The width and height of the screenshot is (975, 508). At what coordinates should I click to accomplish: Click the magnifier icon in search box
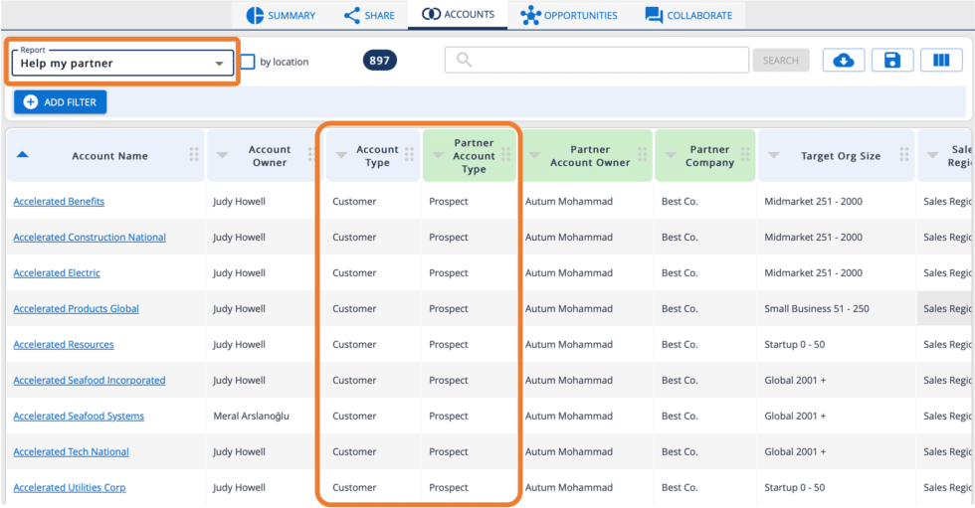coord(464,61)
